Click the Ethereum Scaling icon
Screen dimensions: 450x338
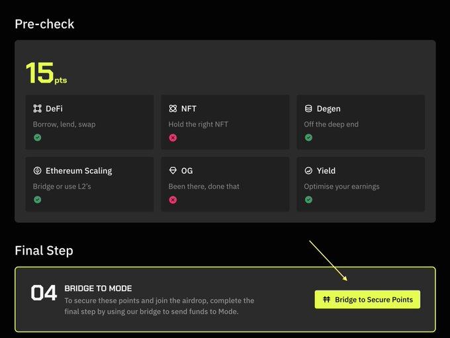click(38, 171)
